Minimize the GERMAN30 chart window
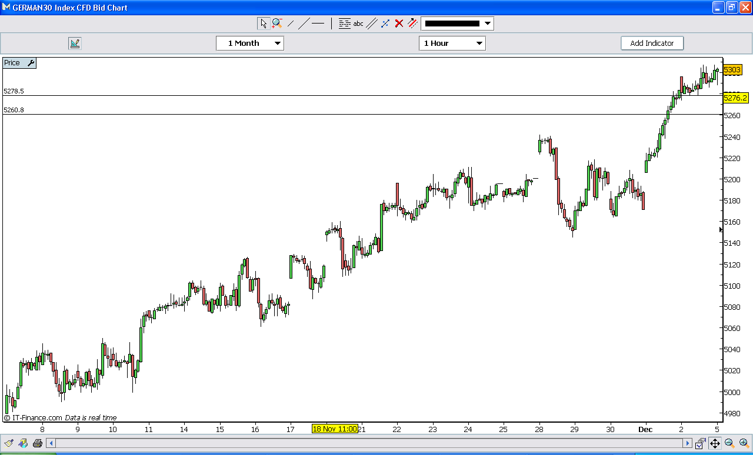This screenshot has width=753, height=455. pyautogui.click(x=718, y=8)
